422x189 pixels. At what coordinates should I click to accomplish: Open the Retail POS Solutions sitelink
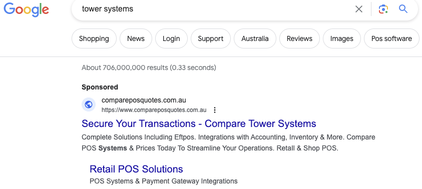coord(136,169)
